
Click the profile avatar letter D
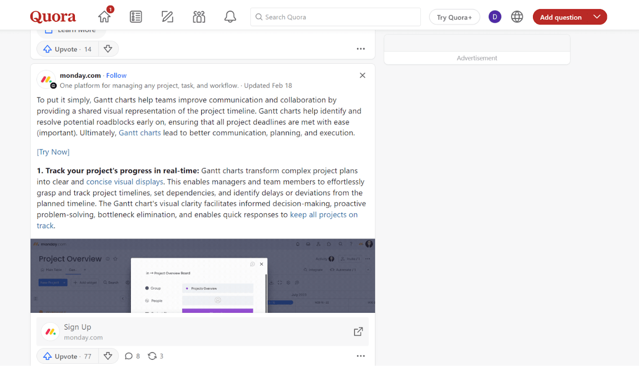pyautogui.click(x=495, y=17)
